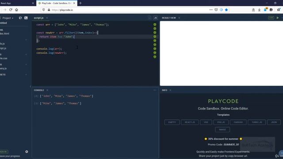The image size is (283, 159).
Task: Collapse the libs section above jquery.js
Action: pyautogui.click(x=26, y=64)
